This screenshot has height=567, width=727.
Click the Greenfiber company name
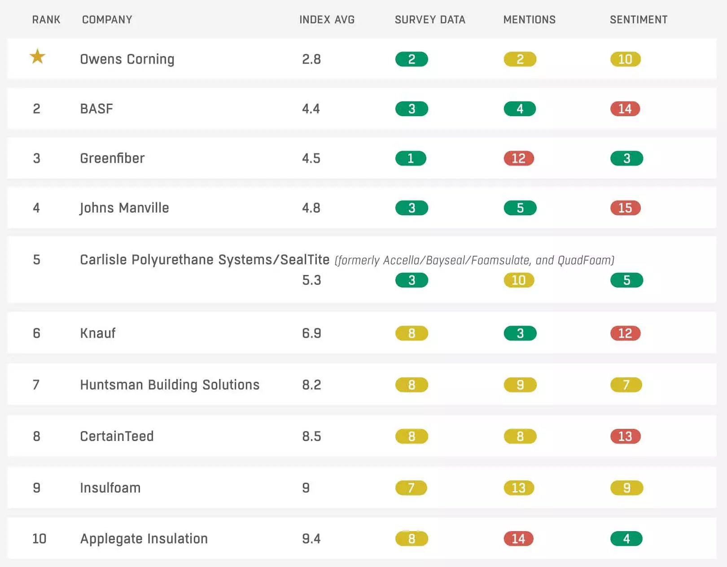point(112,158)
